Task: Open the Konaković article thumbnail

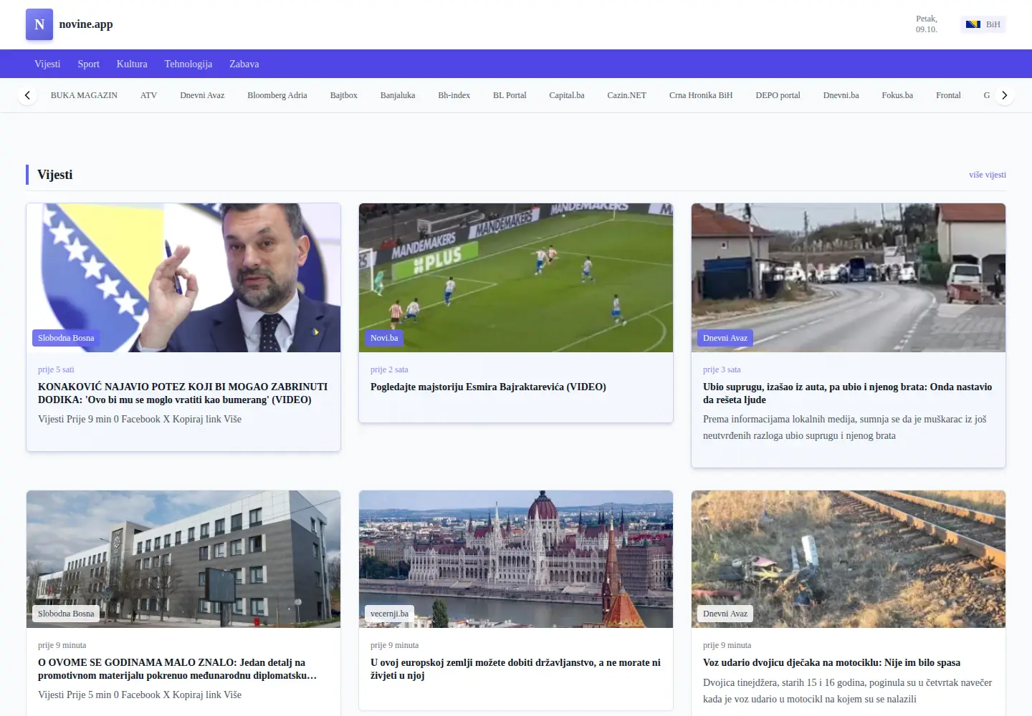Action: click(183, 278)
